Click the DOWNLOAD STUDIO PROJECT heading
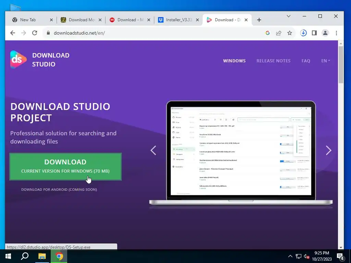This screenshot has width=351, height=263. click(x=60, y=112)
